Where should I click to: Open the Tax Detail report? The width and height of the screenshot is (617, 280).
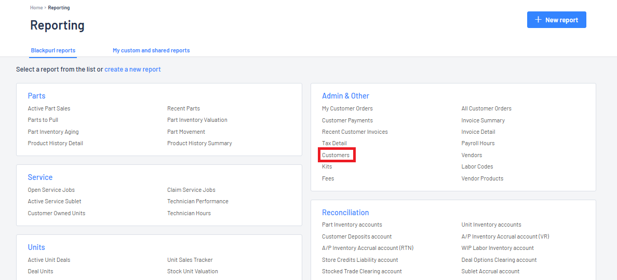pos(334,143)
